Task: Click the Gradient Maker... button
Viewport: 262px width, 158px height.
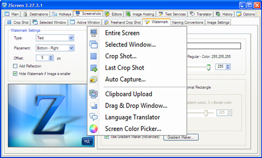Action: click(181, 137)
